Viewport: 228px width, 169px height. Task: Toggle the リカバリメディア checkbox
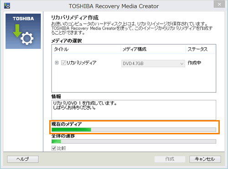click(63, 63)
